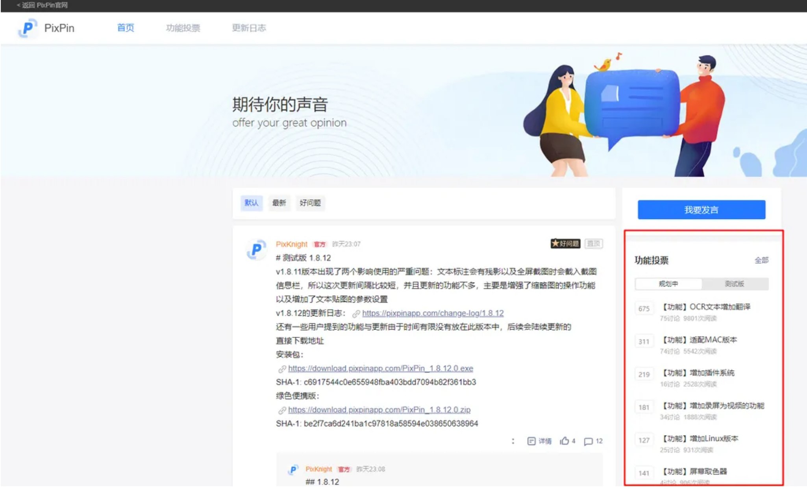807x489 pixels.
Task: Click the small PixKnight avatar in reply
Action: tap(293, 469)
